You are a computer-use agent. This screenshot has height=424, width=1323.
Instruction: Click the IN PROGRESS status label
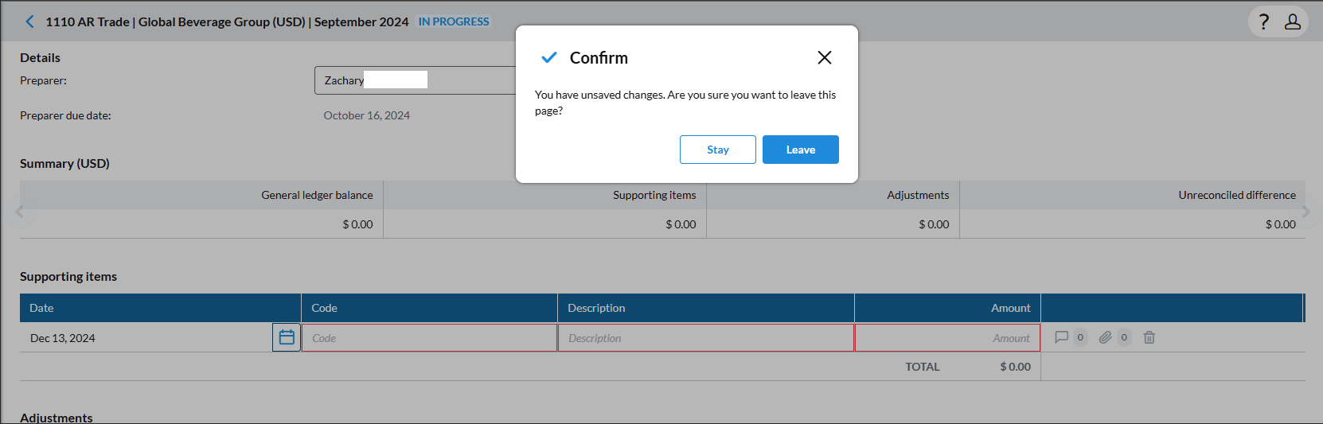tap(454, 21)
